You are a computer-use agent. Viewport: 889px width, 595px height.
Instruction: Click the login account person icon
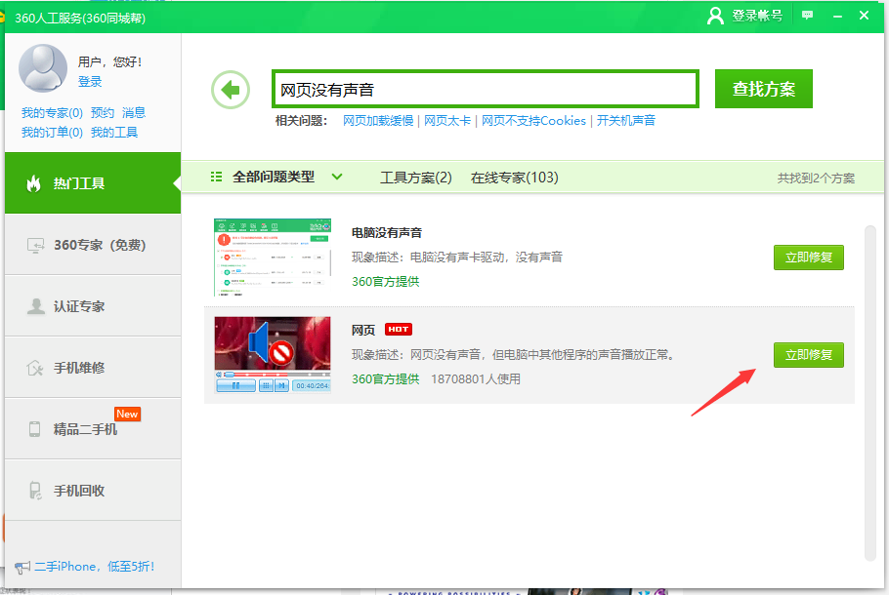click(715, 16)
